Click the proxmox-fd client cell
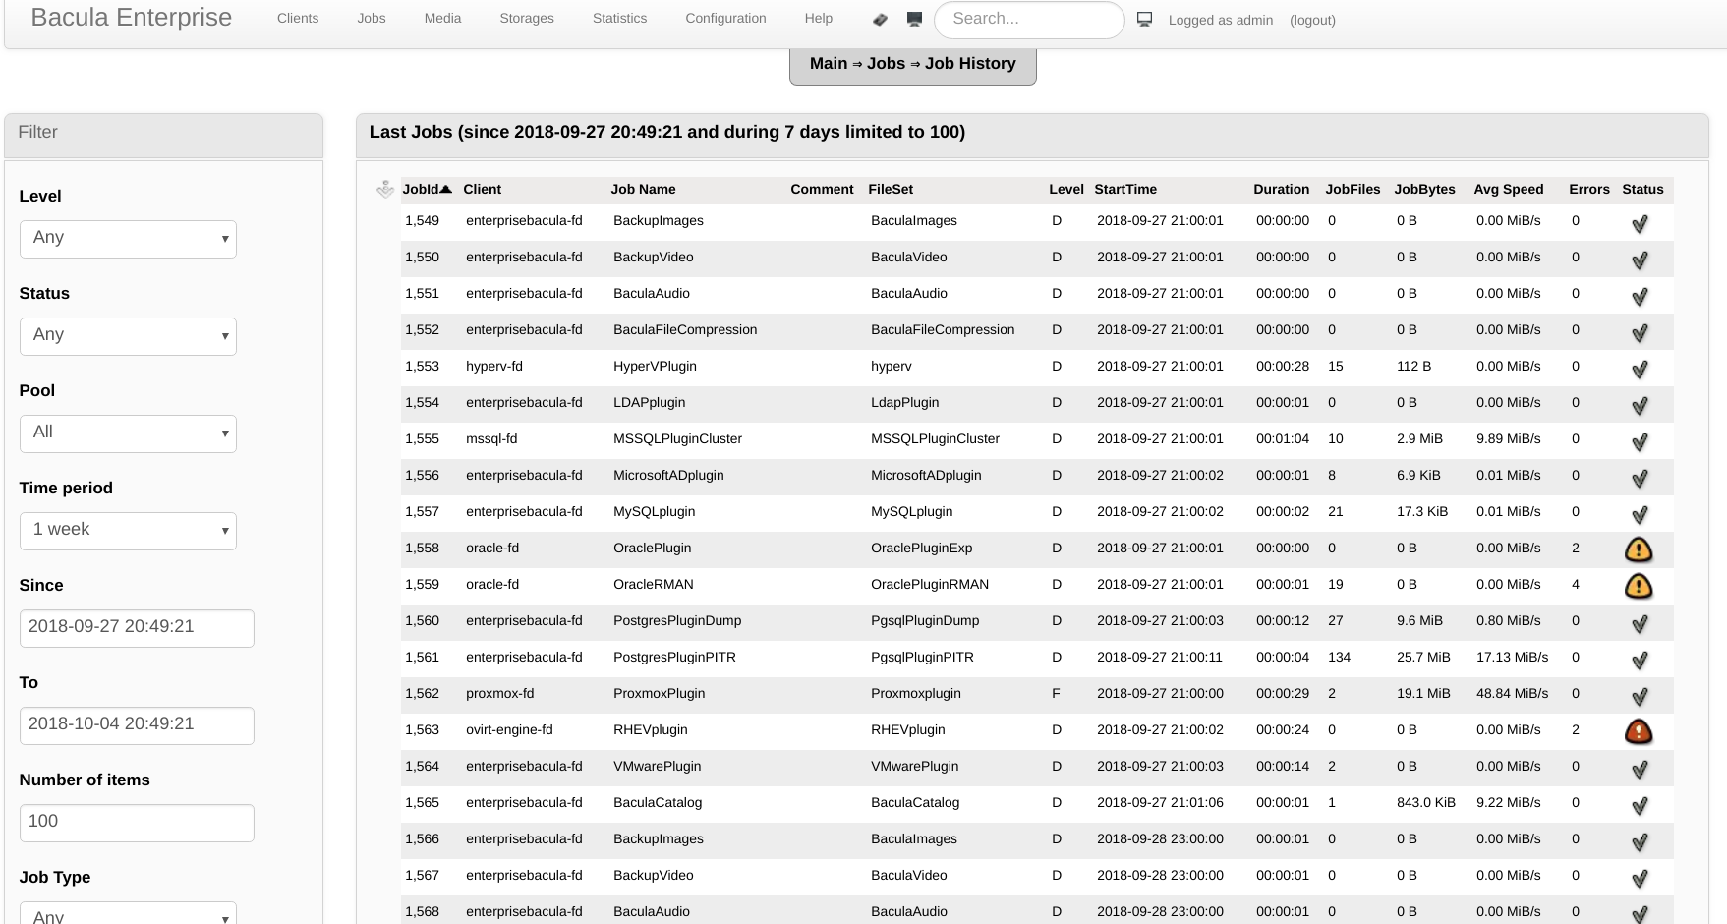 click(500, 693)
